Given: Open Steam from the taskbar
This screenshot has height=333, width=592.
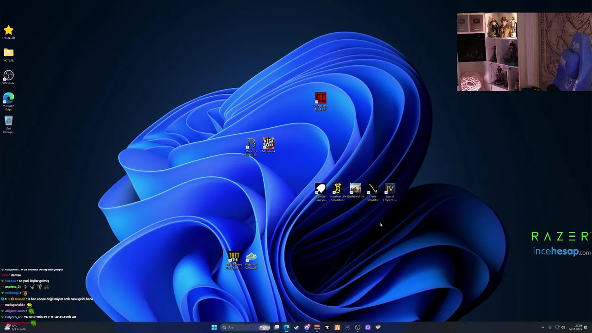Looking at the screenshot, I should tap(296, 327).
